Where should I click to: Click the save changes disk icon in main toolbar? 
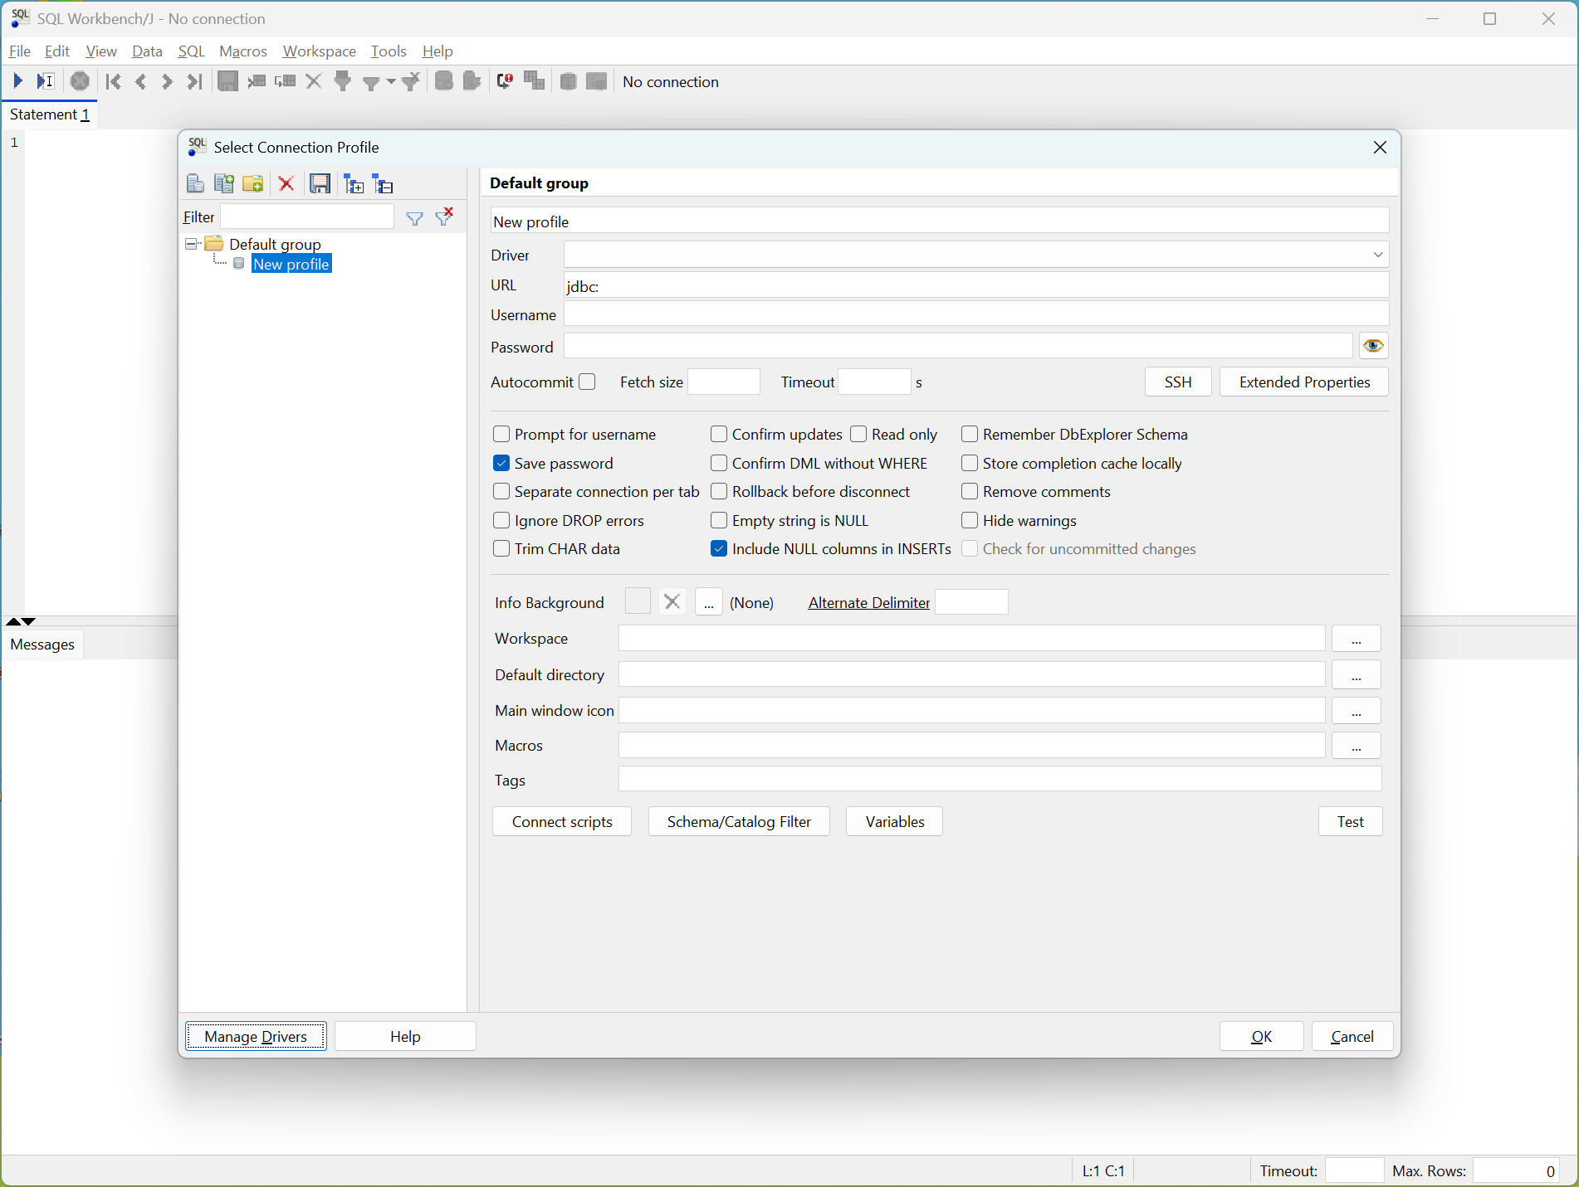(227, 81)
